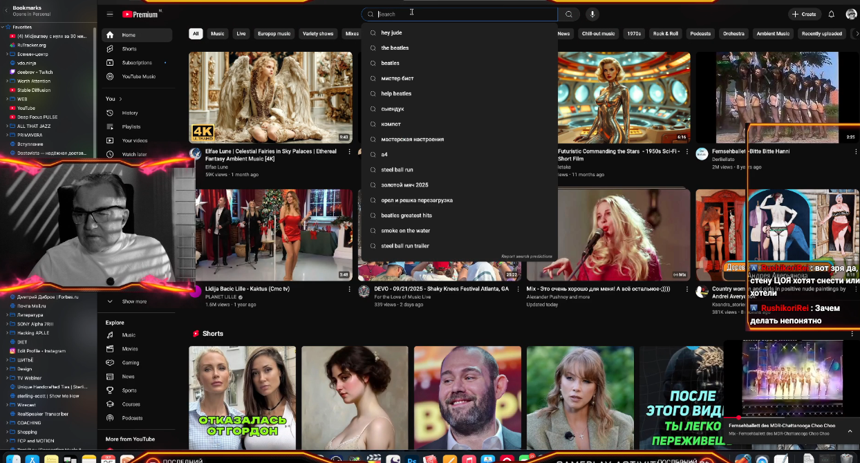Click the Create button
This screenshot has height=463, width=860.
tap(804, 14)
